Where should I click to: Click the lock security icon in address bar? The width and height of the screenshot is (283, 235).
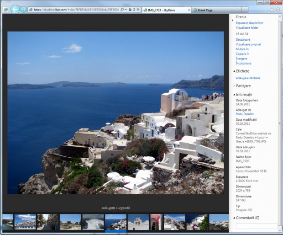(129, 9)
